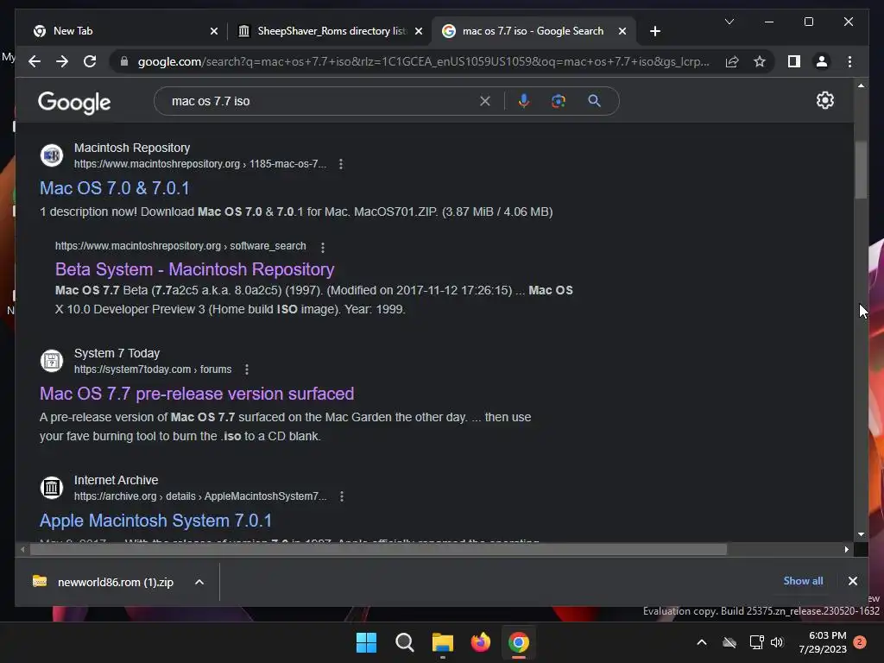Open Windows taskbar search

pyautogui.click(x=404, y=642)
